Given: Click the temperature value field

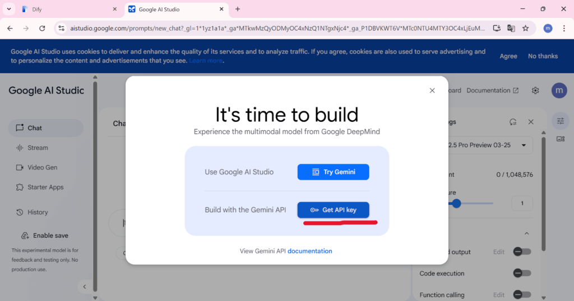Looking at the screenshot, I should (x=522, y=203).
